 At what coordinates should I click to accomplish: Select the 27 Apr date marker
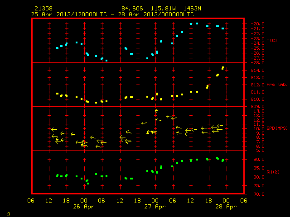pos(155,207)
